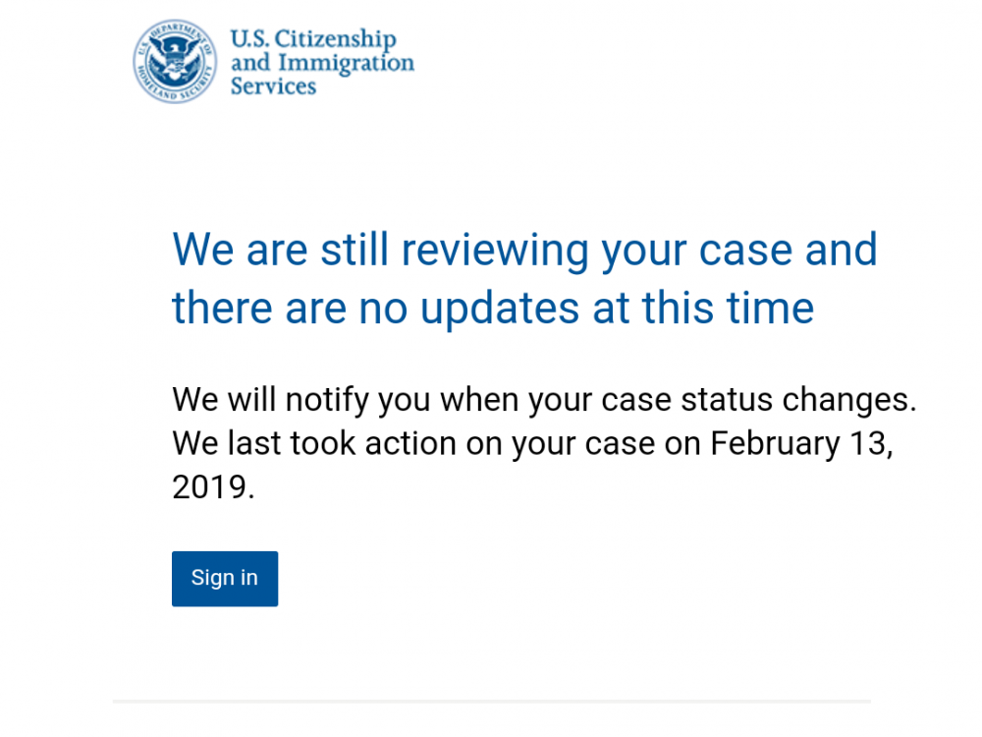This screenshot has width=982, height=737.
Task: Click the word 'updates' in the heading
Action: (500, 310)
